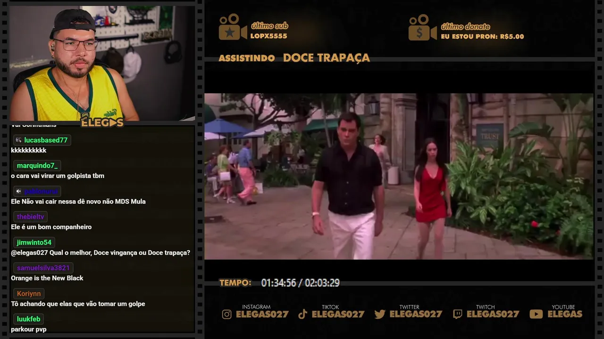Click the TikTok logo icon
This screenshot has height=339, width=604.
click(303, 315)
